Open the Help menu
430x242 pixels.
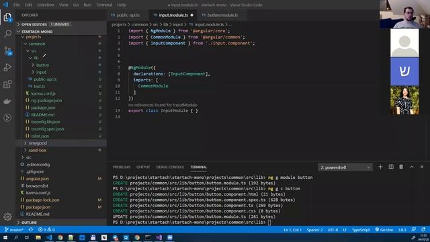click(x=122, y=5)
